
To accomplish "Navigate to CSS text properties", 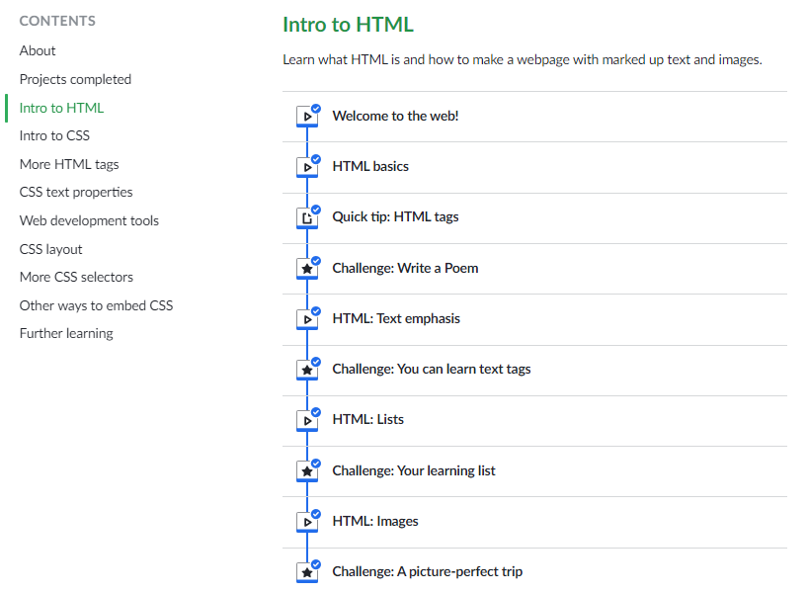I will [x=76, y=192].
